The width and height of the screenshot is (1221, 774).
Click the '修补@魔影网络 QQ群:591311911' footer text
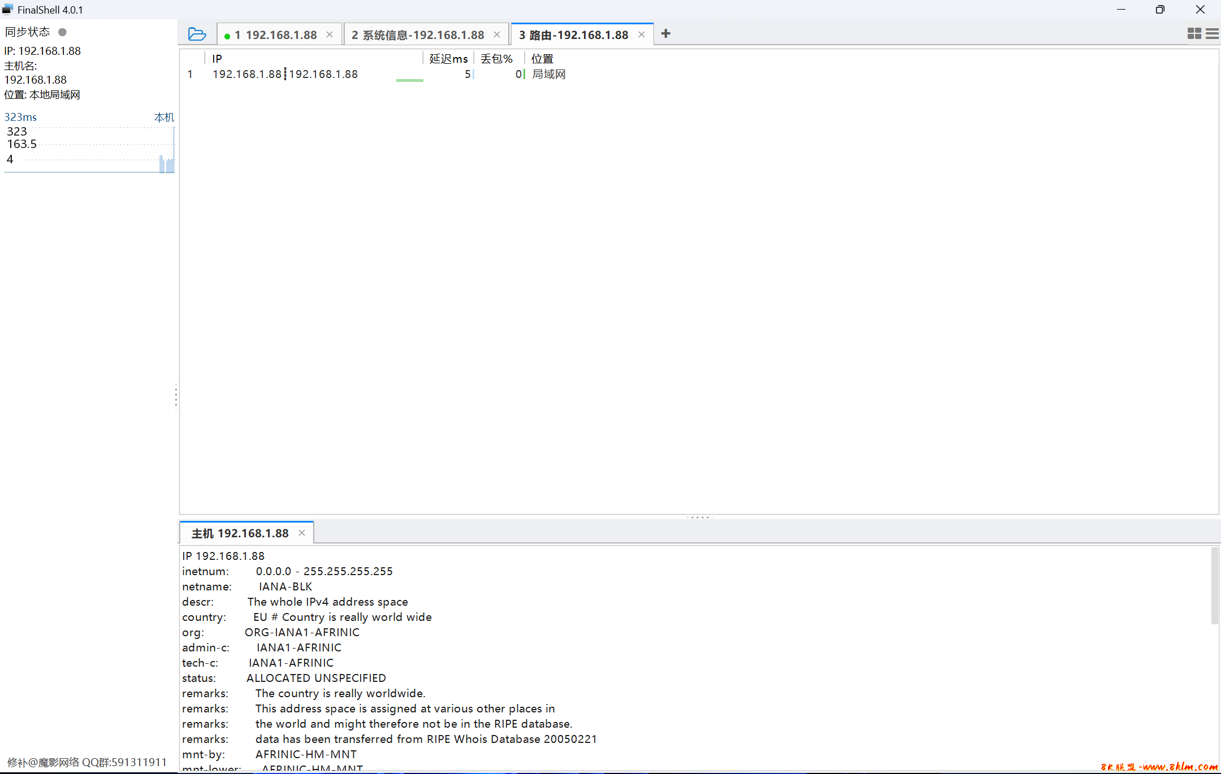coord(87,762)
